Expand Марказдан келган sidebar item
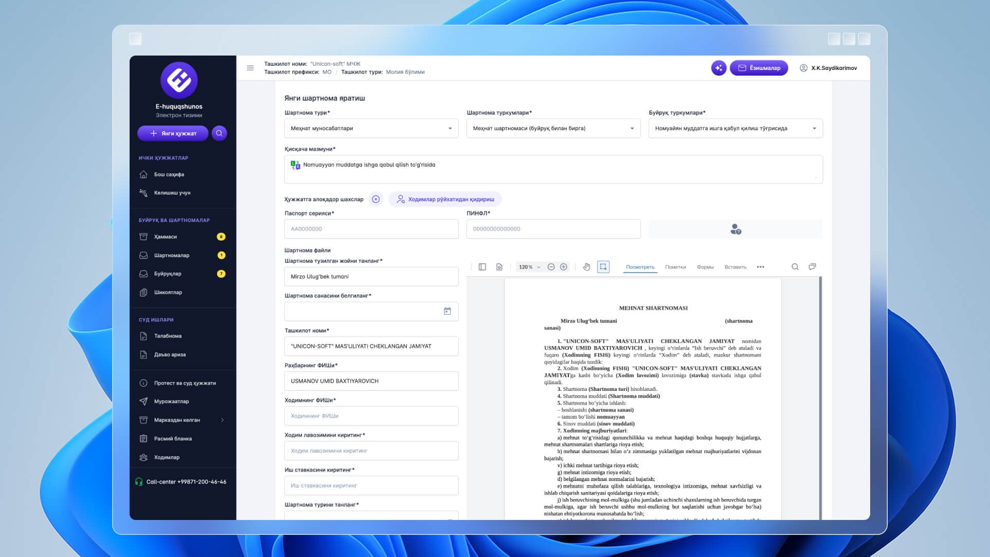 pyautogui.click(x=183, y=420)
